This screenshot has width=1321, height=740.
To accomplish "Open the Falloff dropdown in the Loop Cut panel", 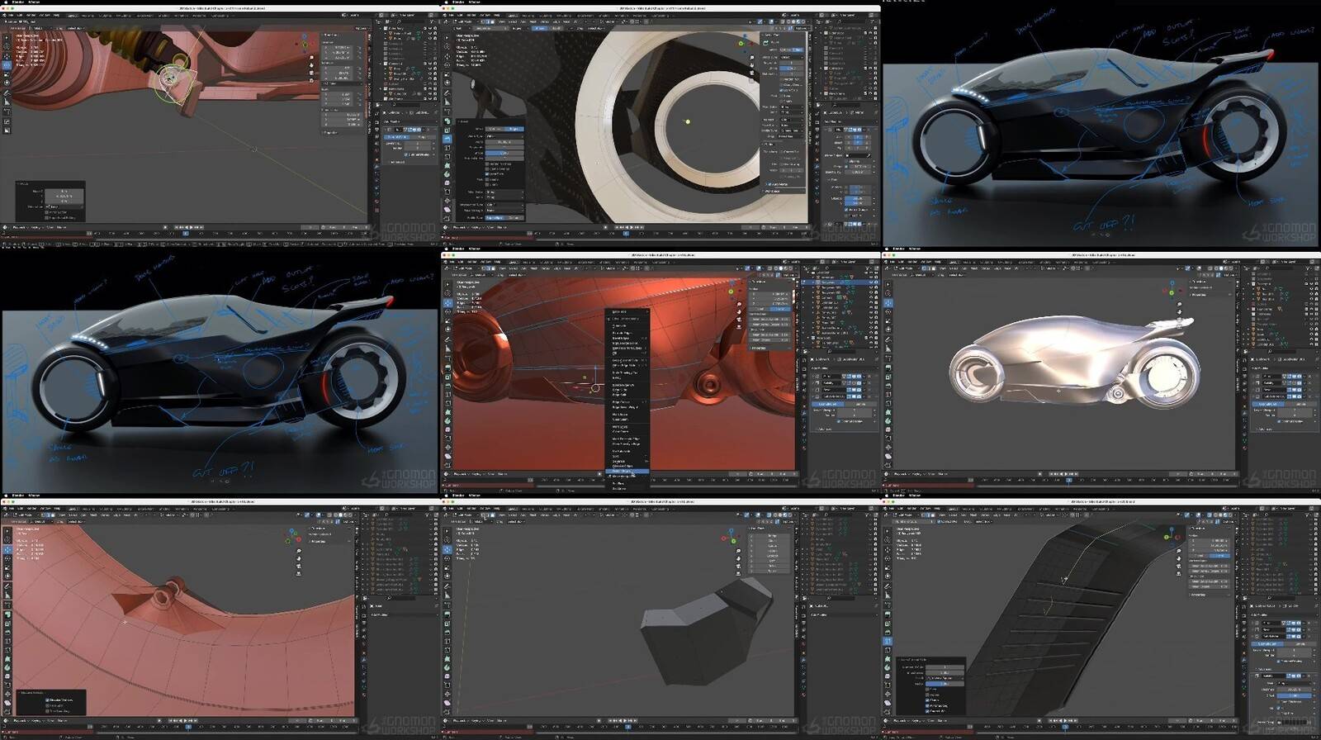I will coord(945,678).
